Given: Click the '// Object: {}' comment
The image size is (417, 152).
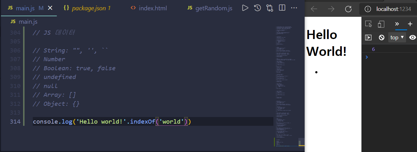Looking at the screenshot, I should coord(56,104).
